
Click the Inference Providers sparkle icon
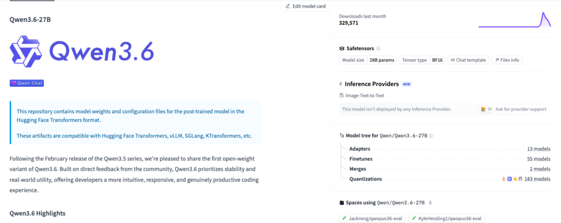[x=341, y=84]
